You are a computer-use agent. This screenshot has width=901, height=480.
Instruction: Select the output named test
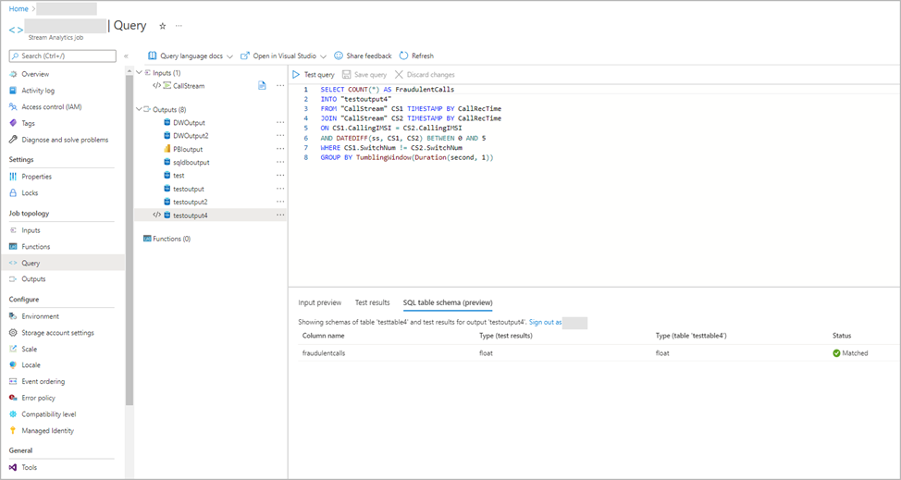pyautogui.click(x=179, y=175)
